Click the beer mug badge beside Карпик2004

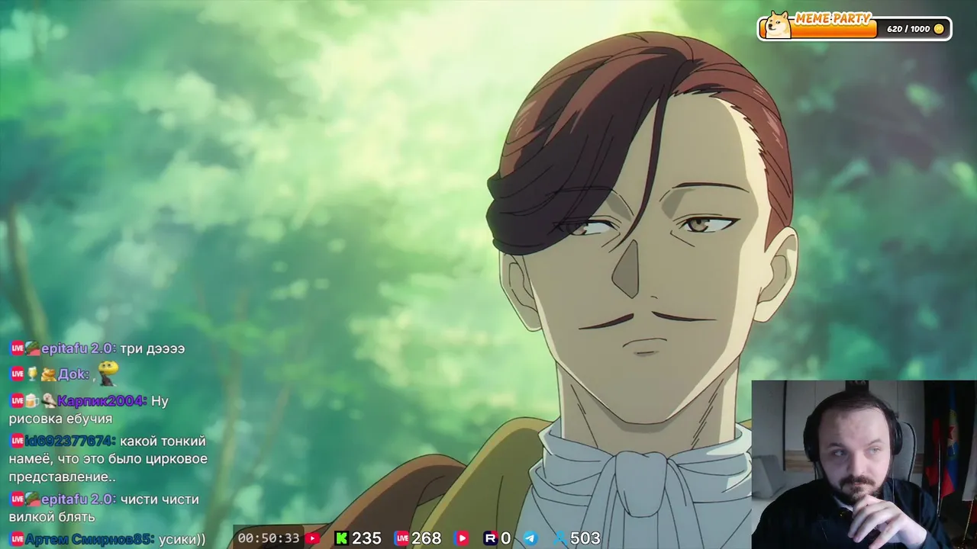coord(31,400)
